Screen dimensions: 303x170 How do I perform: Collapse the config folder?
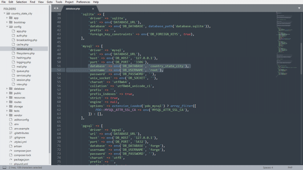pos(7,27)
